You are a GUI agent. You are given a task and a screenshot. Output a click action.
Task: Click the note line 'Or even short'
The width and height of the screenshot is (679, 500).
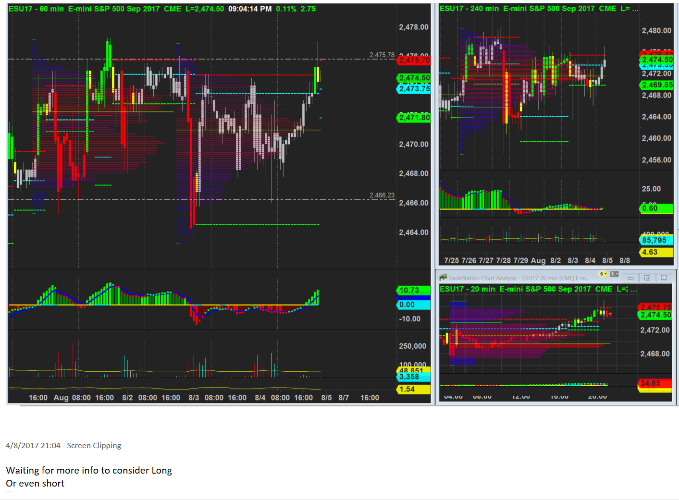(x=35, y=483)
